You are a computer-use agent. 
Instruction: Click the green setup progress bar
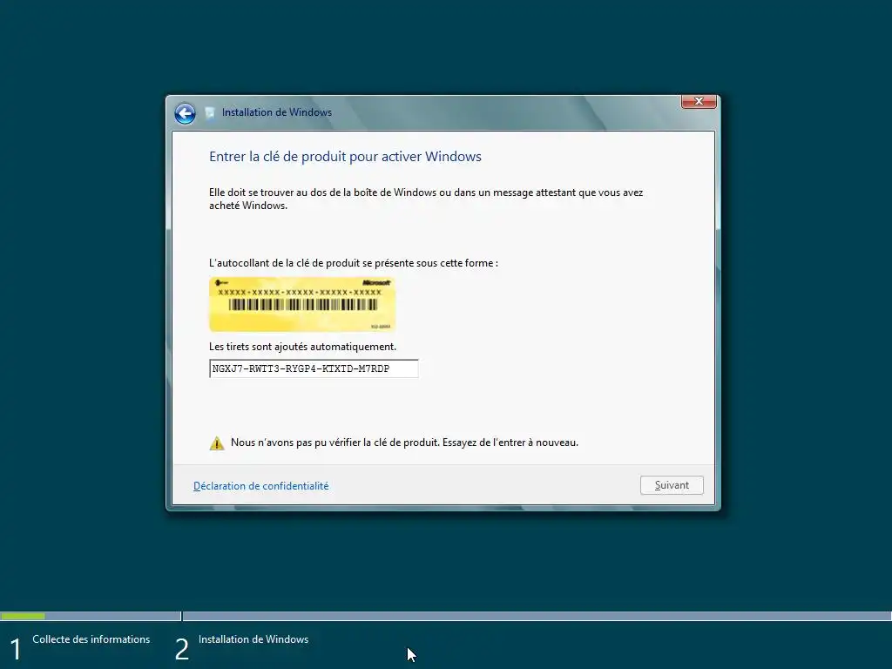(23, 616)
